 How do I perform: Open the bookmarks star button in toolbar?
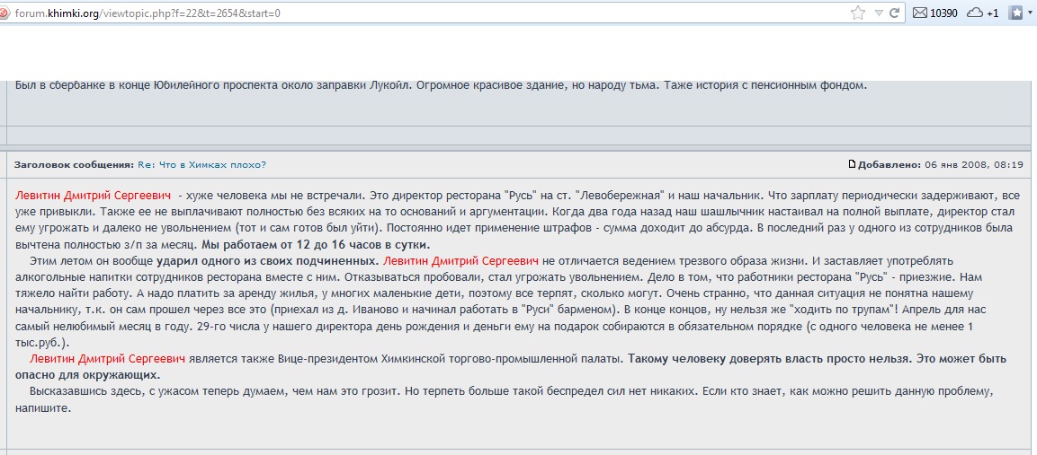pyautogui.click(x=1016, y=13)
